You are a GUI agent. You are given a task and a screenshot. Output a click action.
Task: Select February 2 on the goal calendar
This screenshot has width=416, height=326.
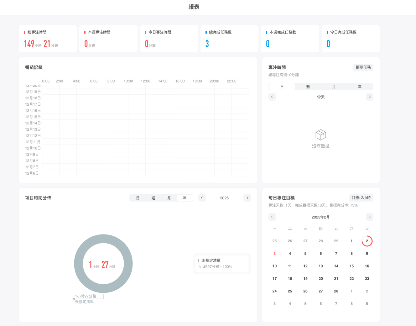[367, 241]
